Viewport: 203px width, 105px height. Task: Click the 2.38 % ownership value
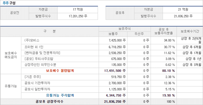[170, 77]
